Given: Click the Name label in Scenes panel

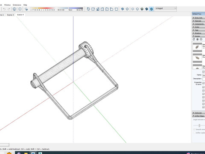Looking at the screenshot, I should [199, 75].
